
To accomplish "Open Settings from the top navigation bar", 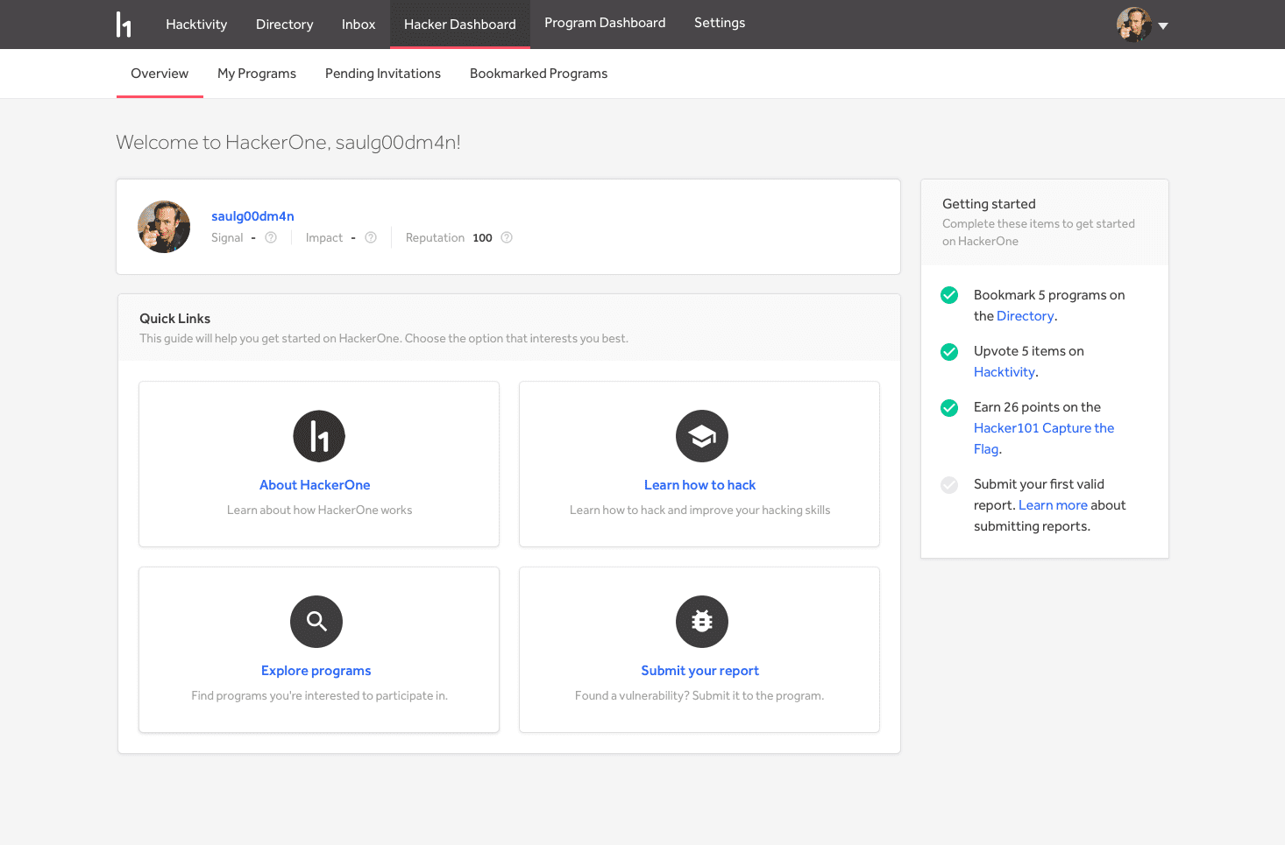I will pyautogui.click(x=720, y=23).
